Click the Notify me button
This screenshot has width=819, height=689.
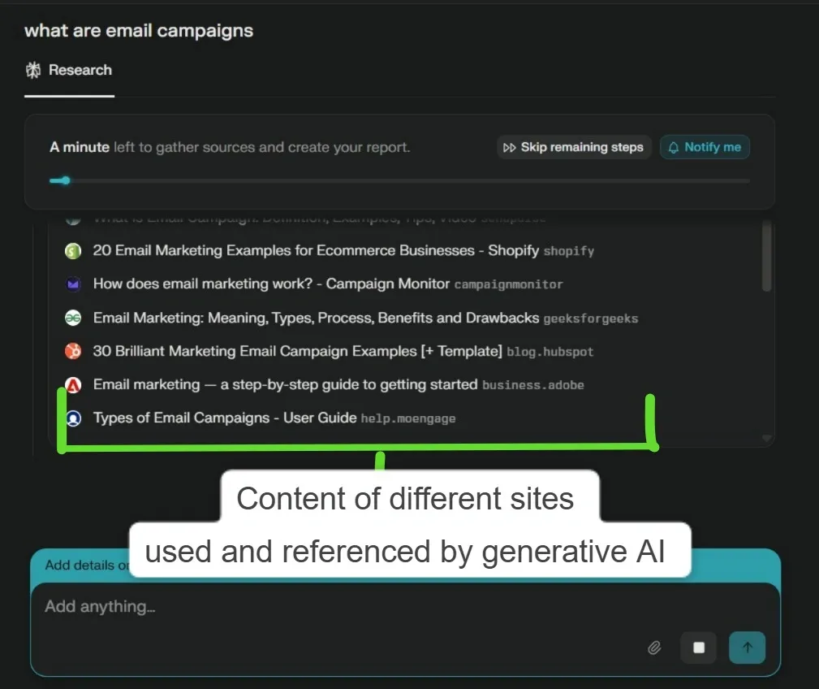pyautogui.click(x=705, y=147)
